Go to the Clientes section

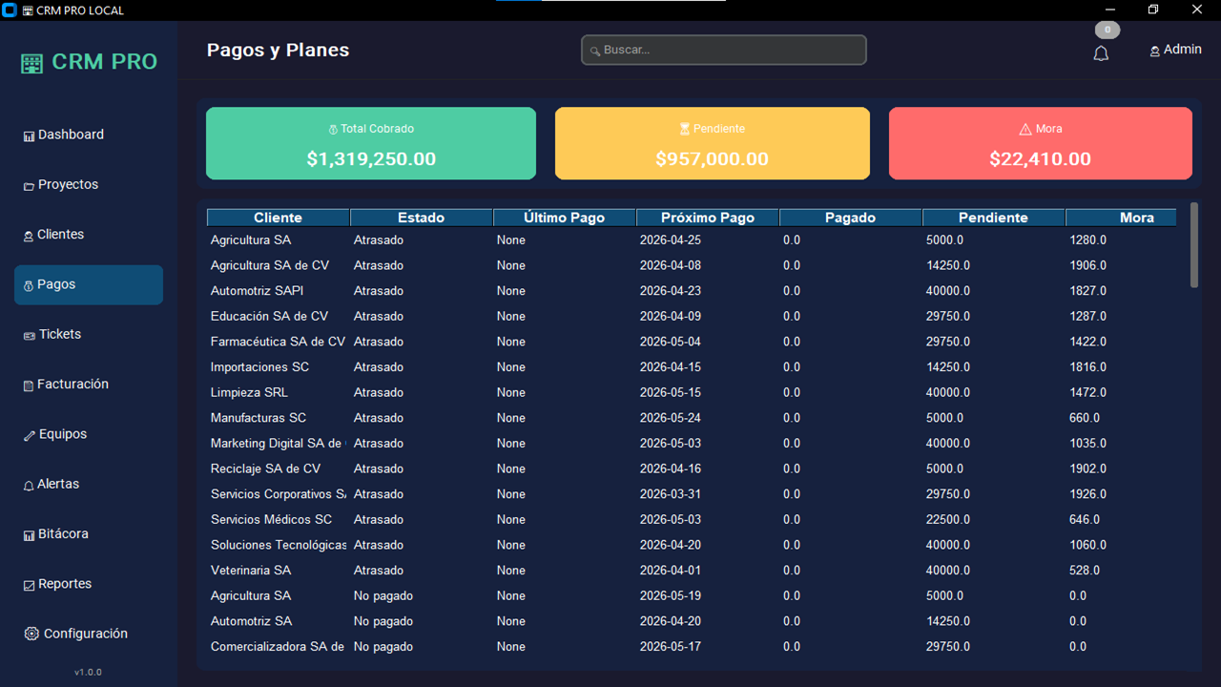(60, 235)
